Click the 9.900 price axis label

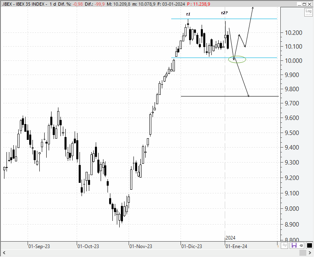tap(292, 75)
